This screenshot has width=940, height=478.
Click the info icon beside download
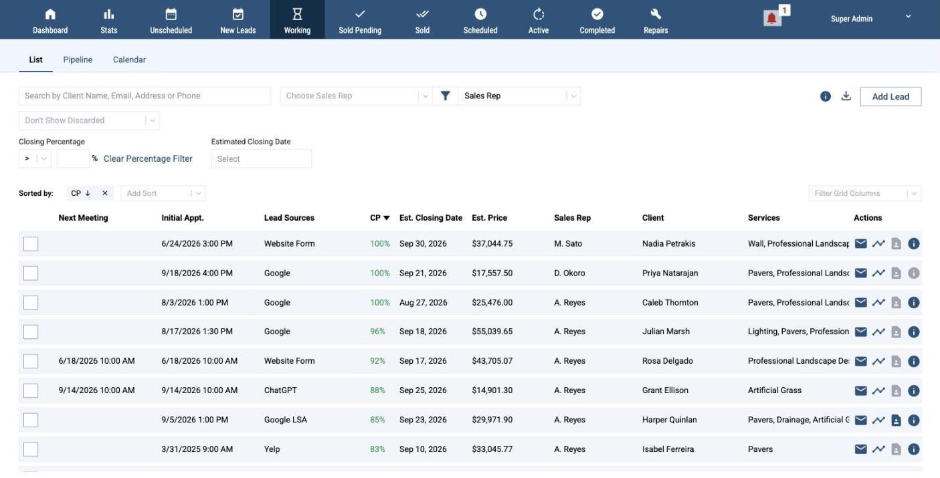point(826,96)
